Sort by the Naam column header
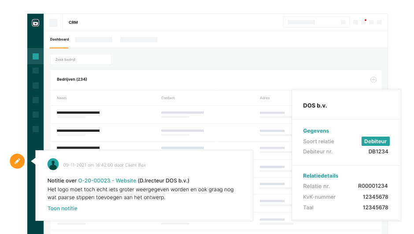The height and width of the screenshot is (234, 414). tap(62, 98)
